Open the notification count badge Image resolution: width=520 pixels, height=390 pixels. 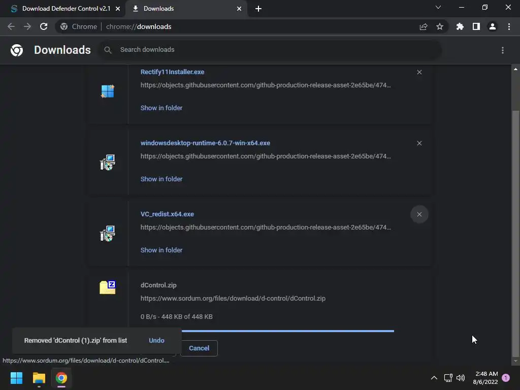coord(506,378)
